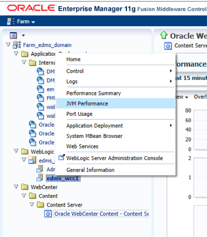Click the Overlay option in the chart toolbar
The width and height of the screenshot is (207, 237).
coord(200,97)
